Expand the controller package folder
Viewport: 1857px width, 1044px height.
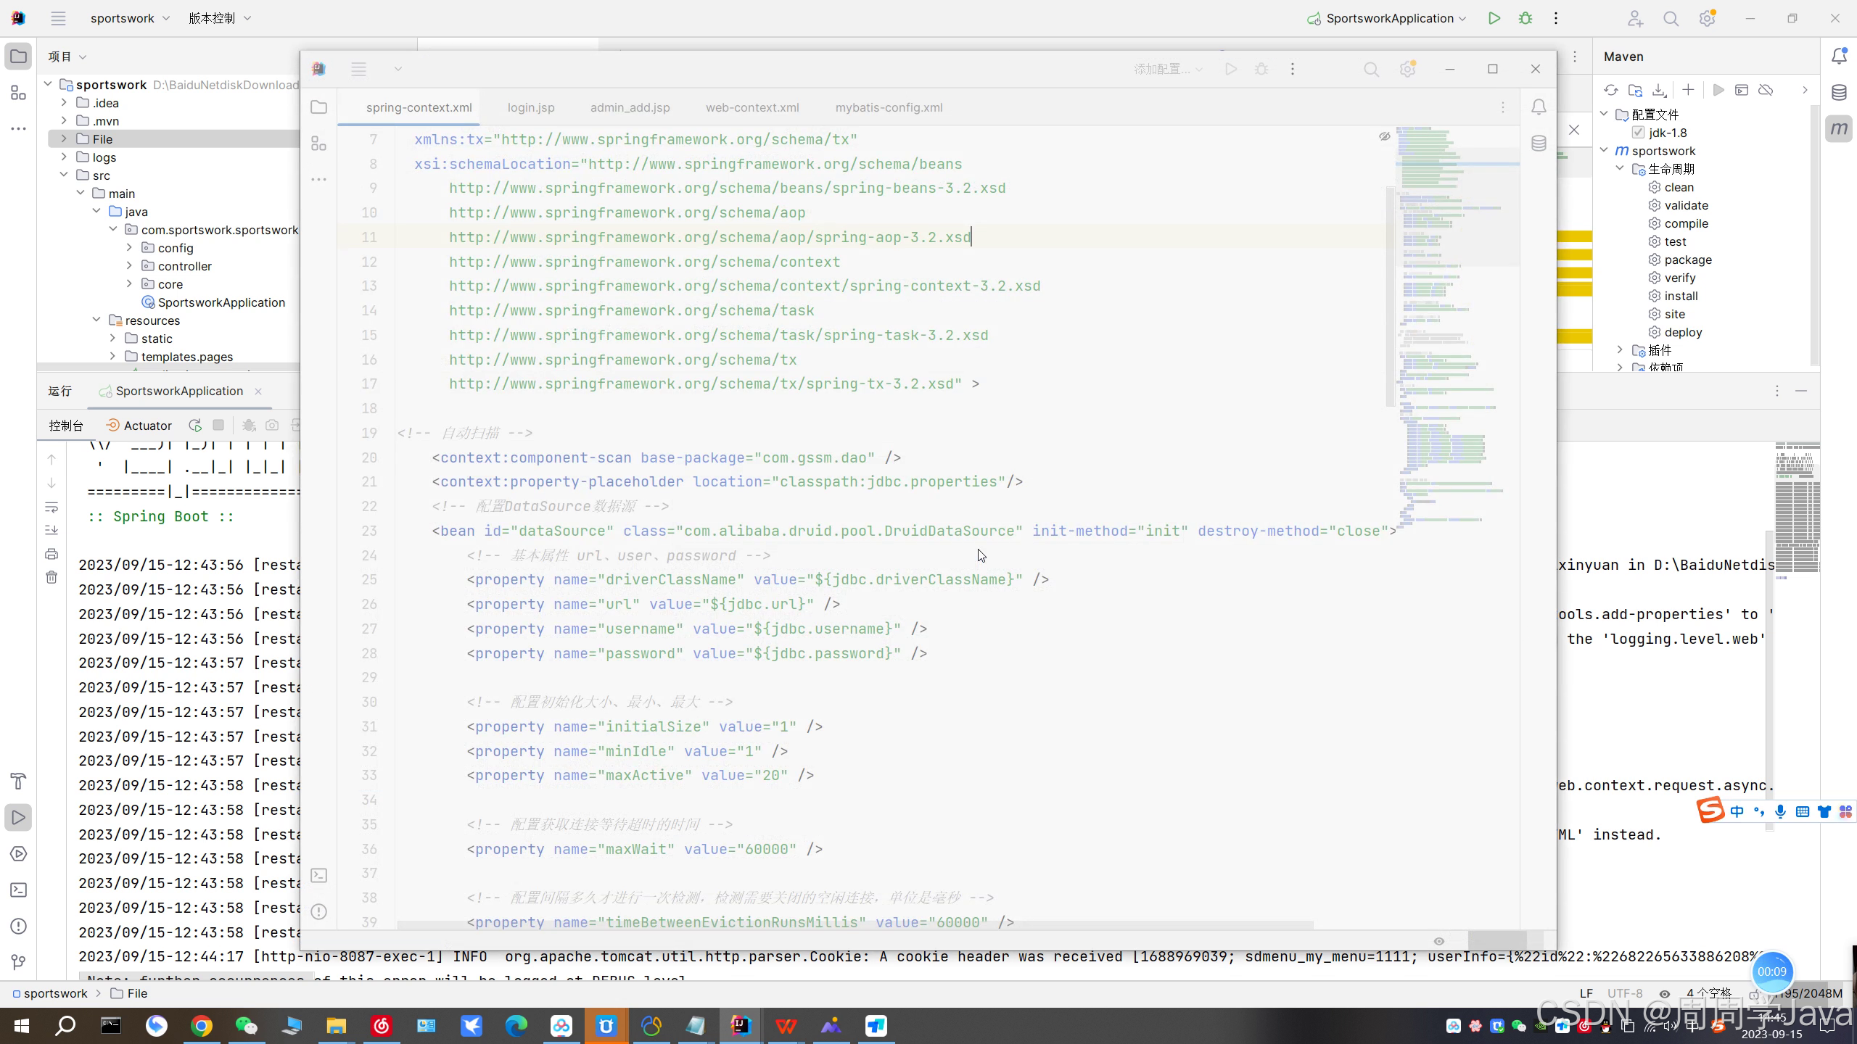pos(129,266)
